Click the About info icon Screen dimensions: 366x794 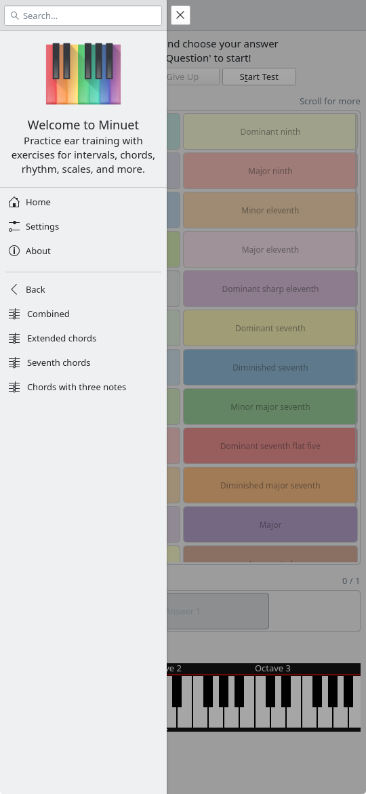pos(14,251)
